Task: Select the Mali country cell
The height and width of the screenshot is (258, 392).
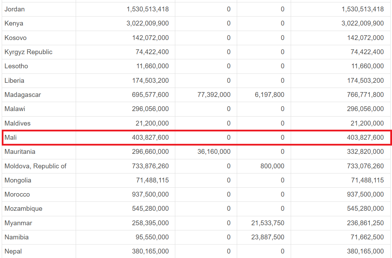Action: click(x=39, y=138)
